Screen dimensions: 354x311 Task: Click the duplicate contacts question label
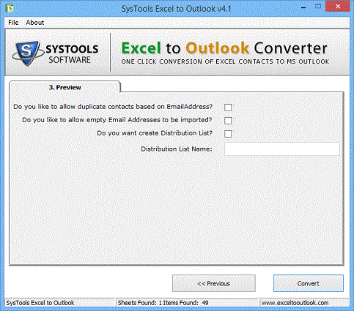[113, 107]
